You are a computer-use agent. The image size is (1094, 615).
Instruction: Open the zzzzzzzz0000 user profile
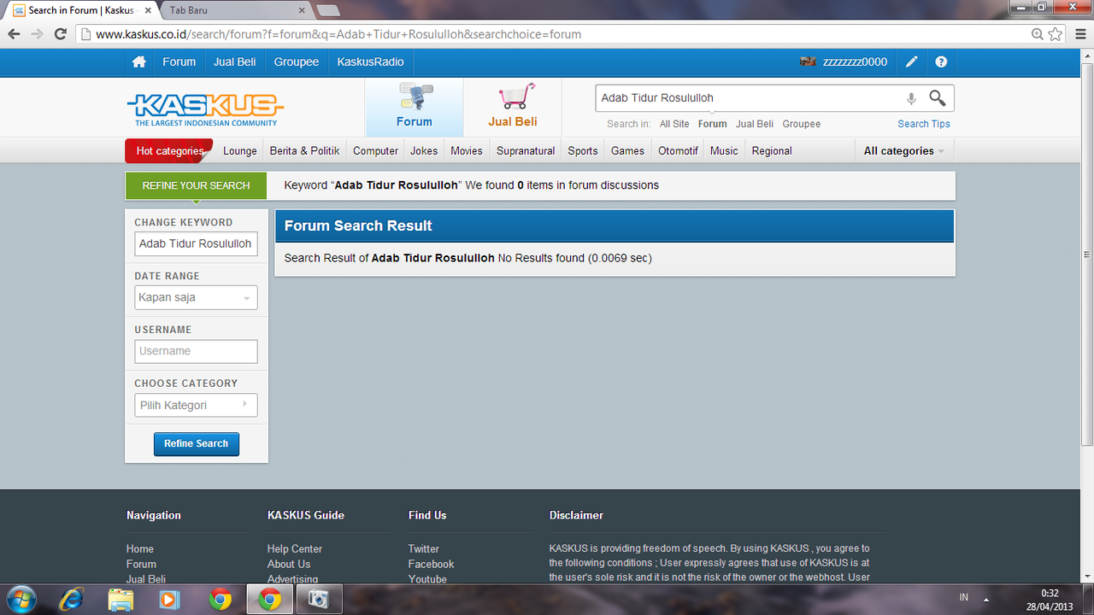point(855,62)
